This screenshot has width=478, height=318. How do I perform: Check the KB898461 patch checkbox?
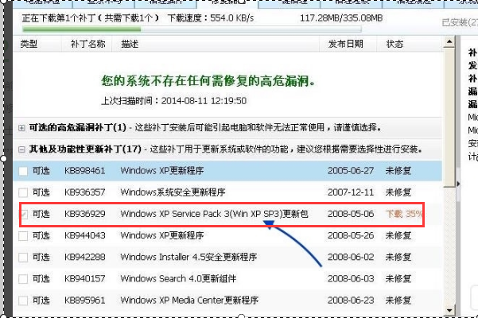click(x=23, y=171)
